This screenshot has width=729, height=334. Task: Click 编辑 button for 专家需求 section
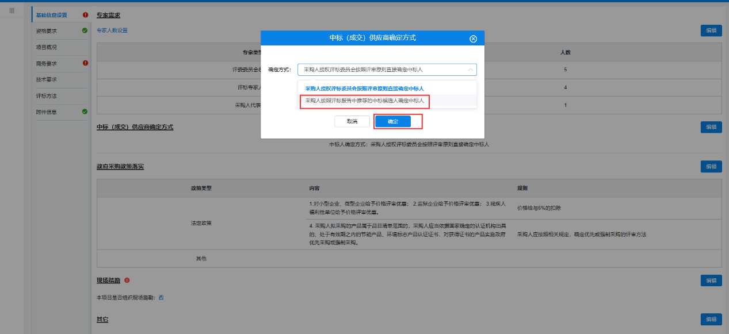pyautogui.click(x=711, y=31)
